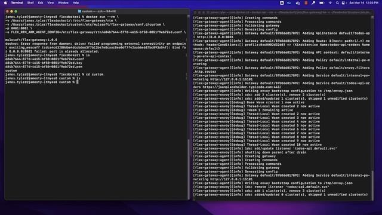Click the Docker whale menu bar icon
This screenshot has height=215, width=382.
click(x=298, y=3)
